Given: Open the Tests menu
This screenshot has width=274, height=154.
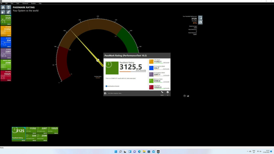Looking at the screenshot, I should pyautogui.click(x=18, y=3).
